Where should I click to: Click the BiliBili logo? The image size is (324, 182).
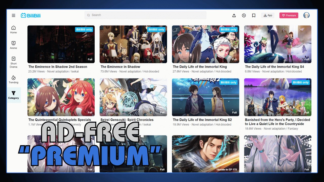pyautogui.click(x=31, y=15)
